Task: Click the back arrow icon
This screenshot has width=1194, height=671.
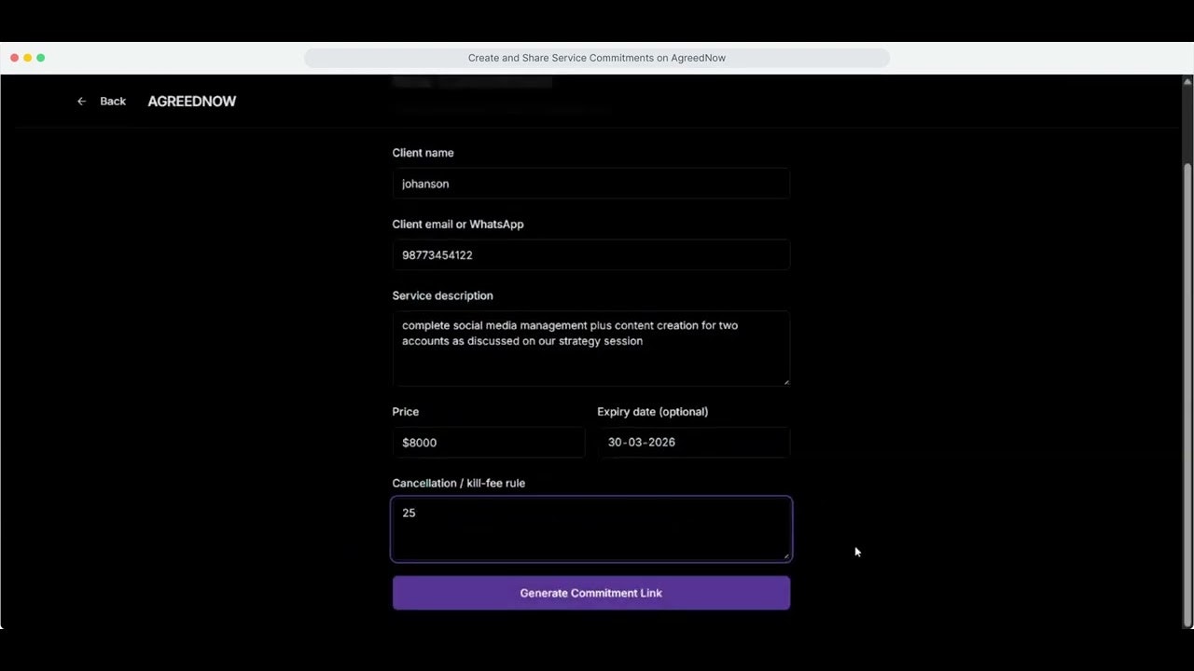Action: (x=81, y=101)
